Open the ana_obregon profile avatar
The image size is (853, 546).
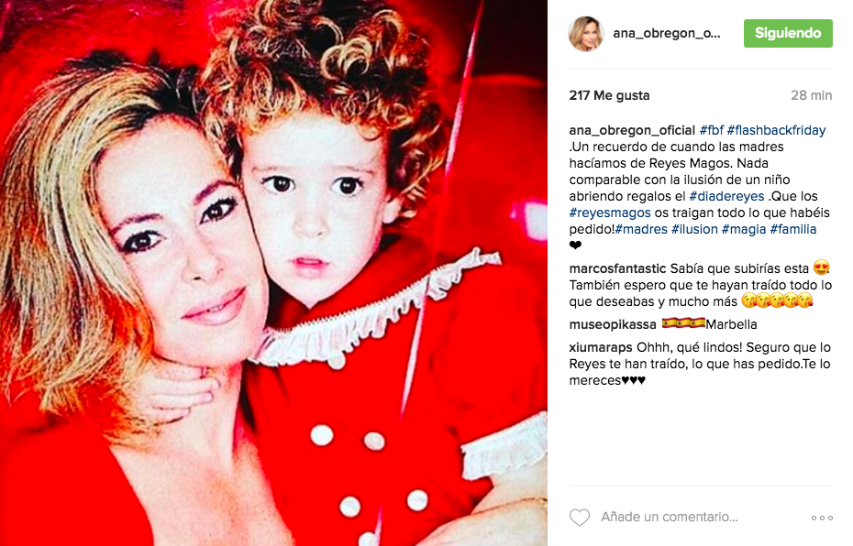(586, 34)
